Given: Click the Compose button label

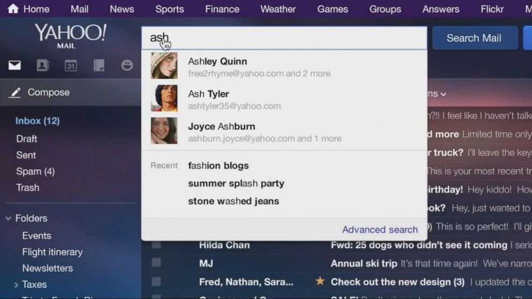Looking at the screenshot, I should coord(48,92).
